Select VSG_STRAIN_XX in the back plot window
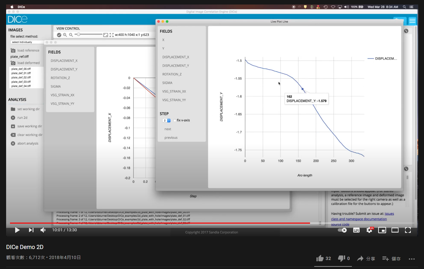This screenshot has height=269, width=424. click(x=62, y=95)
